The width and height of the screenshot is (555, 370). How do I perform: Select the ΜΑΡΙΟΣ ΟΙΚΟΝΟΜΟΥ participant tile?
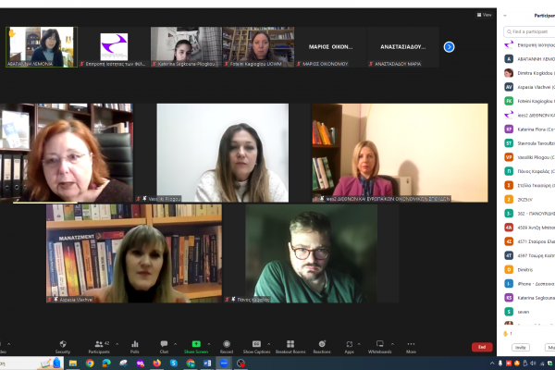pyautogui.click(x=330, y=47)
